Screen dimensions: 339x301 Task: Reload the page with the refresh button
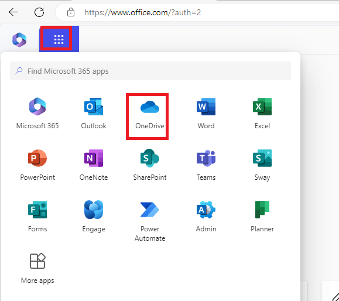pyautogui.click(x=39, y=12)
